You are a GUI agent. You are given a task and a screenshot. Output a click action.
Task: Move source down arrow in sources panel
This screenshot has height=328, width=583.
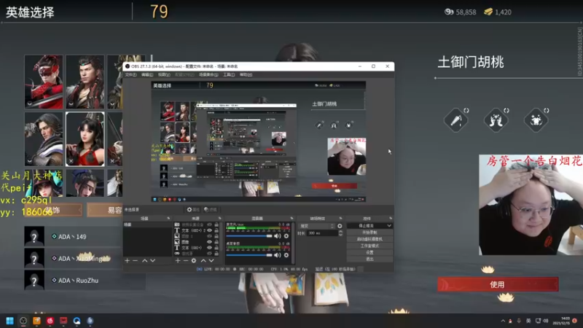click(x=211, y=261)
